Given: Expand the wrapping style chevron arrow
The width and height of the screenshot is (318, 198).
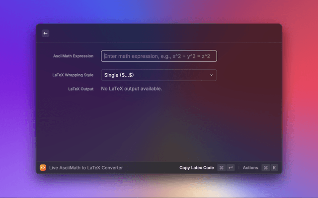Looking at the screenshot, I should 211,75.
